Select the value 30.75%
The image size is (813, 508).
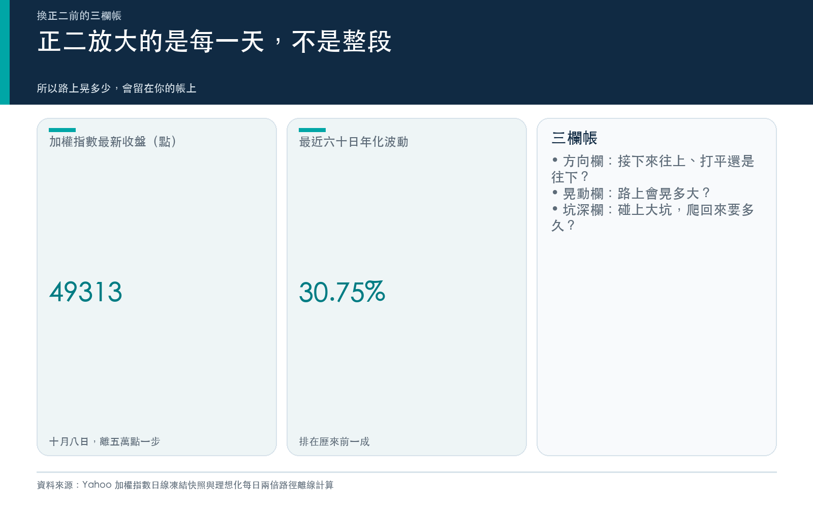pyautogui.click(x=342, y=292)
